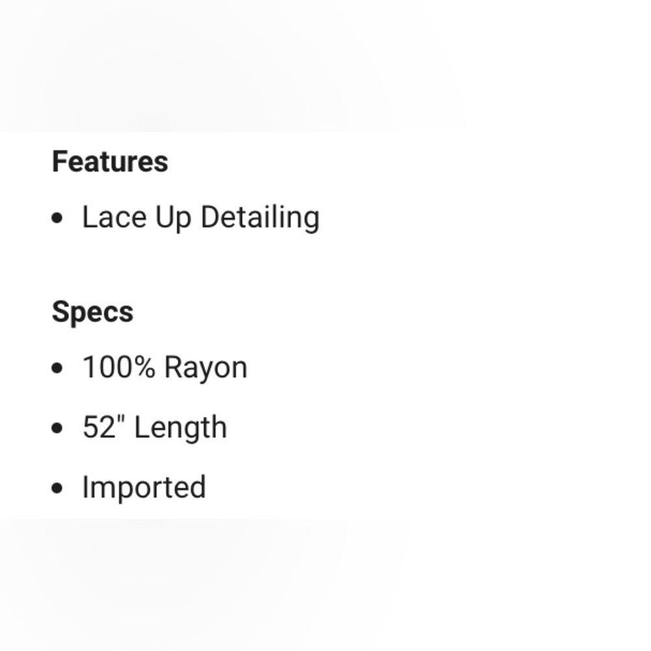Click the word Detailing
Viewport: 651px width, 651px height.
click(260, 217)
